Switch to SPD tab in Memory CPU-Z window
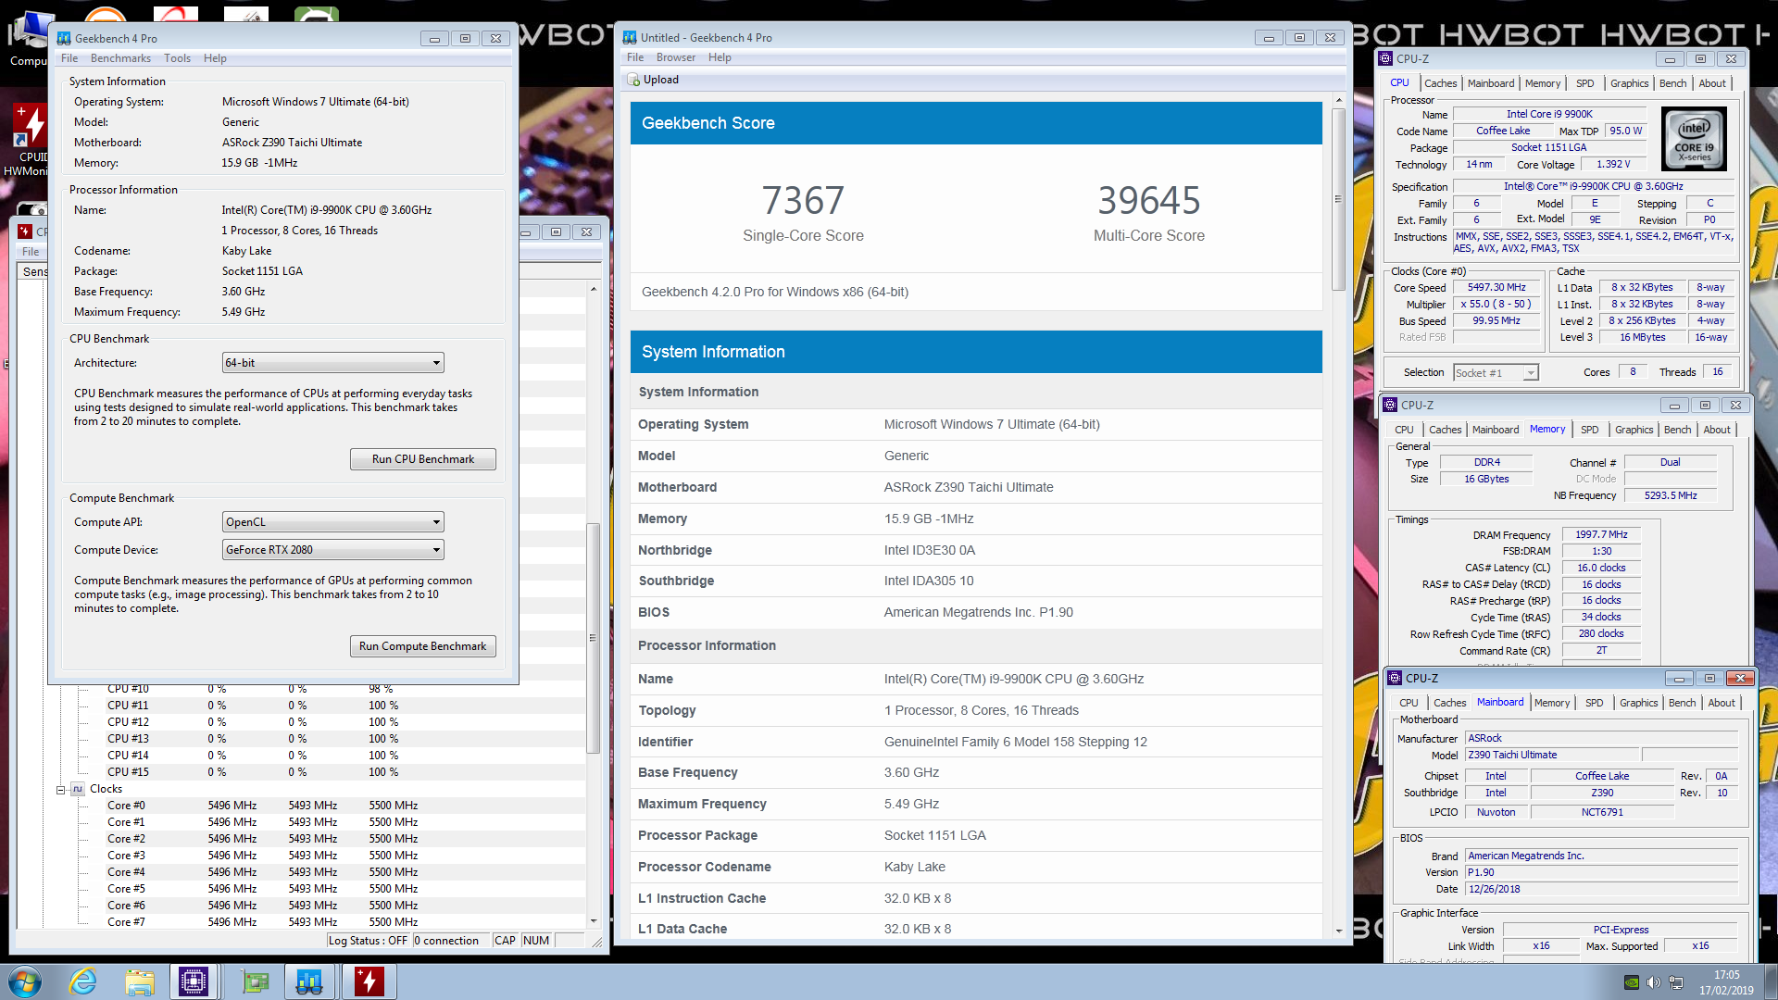The width and height of the screenshot is (1778, 1000). (x=1590, y=430)
